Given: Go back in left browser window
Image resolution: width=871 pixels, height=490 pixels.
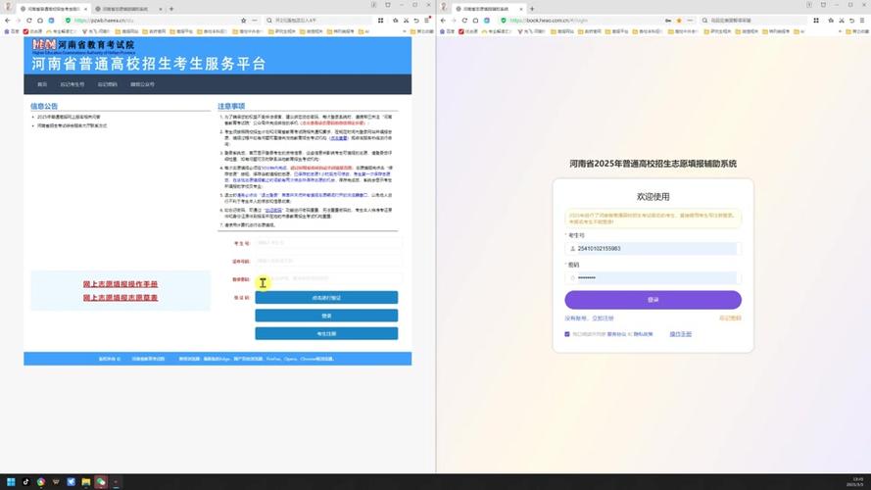Looking at the screenshot, I should tap(7, 21).
